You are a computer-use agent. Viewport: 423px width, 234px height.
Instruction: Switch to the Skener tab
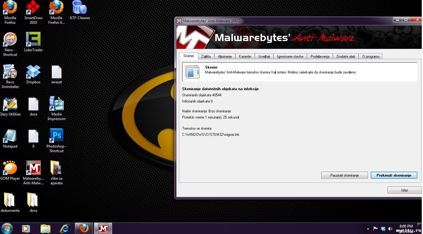pos(189,56)
